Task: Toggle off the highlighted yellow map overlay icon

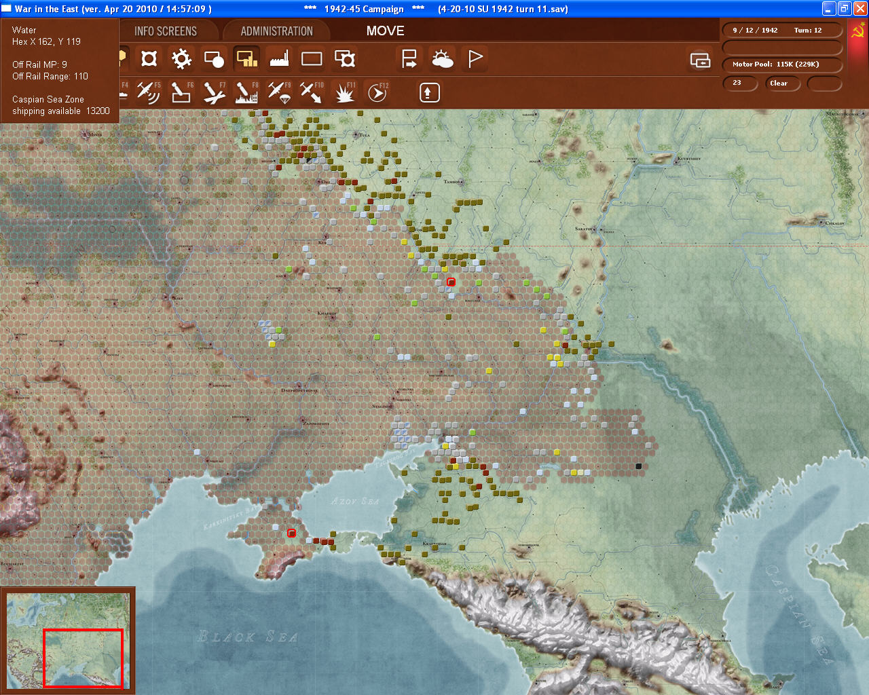Action: 246,59
